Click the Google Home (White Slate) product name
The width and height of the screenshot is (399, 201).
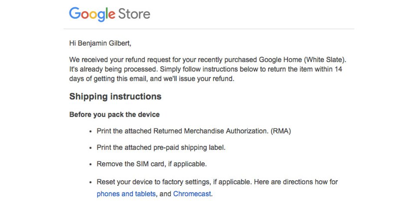click(303, 60)
